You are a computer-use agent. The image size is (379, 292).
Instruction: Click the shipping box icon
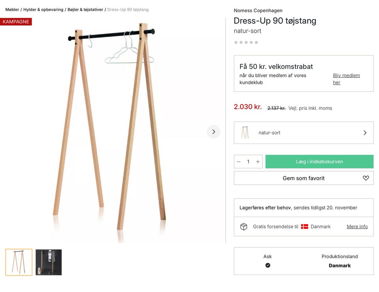244,226
